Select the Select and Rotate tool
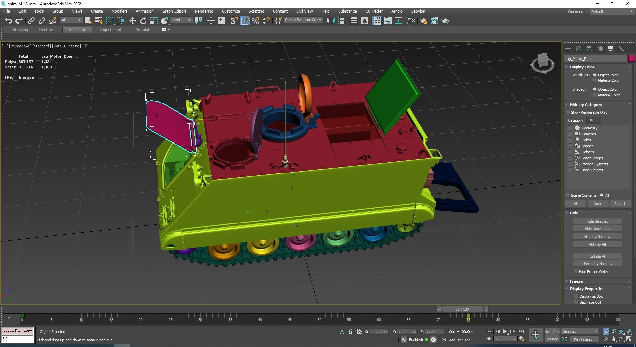Screen dimensions: 636x347 (143, 21)
